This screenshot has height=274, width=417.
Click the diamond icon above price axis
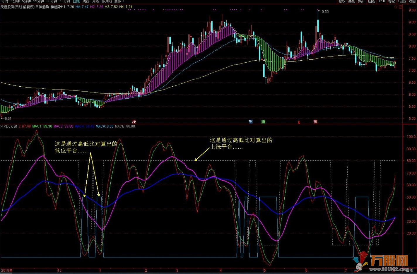point(396,7)
